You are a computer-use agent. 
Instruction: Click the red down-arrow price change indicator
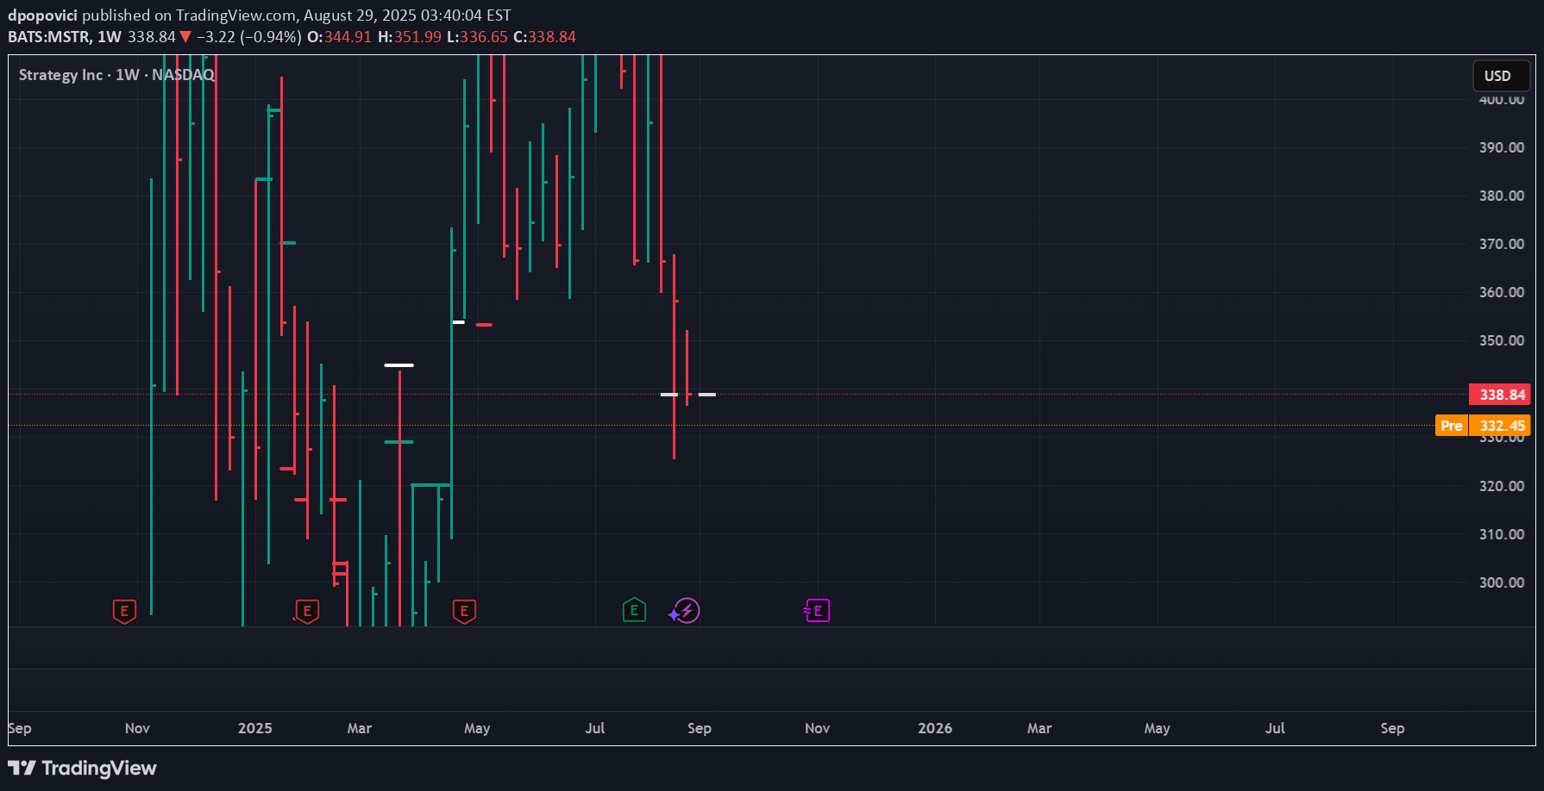pyautogui.click(x=185, y=37)
